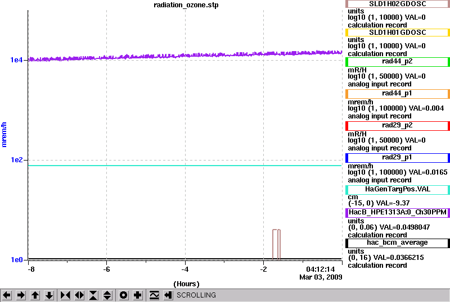
Task: Click the -2 hours x-axis label
Action: tap(263, 269)
